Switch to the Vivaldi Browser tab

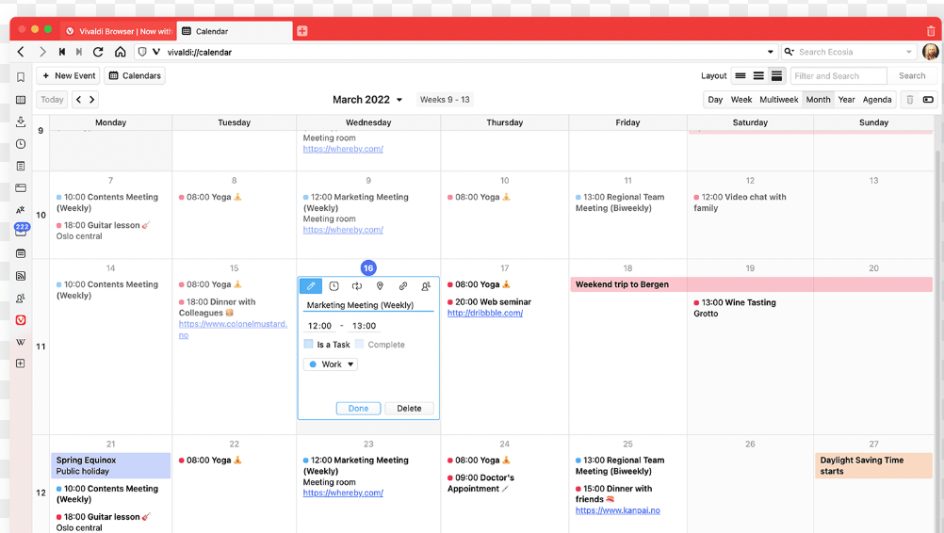pyautogui.click(x=119, y=31)
